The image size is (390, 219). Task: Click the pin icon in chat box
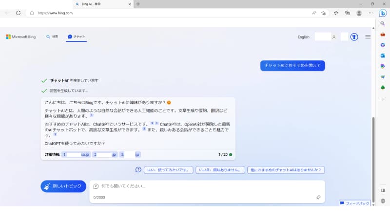[318, 198]
